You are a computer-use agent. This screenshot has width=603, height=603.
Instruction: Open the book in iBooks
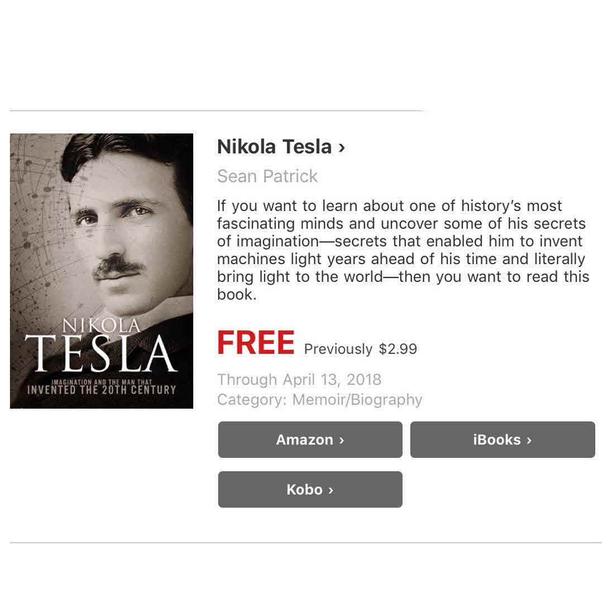(502, 439)
